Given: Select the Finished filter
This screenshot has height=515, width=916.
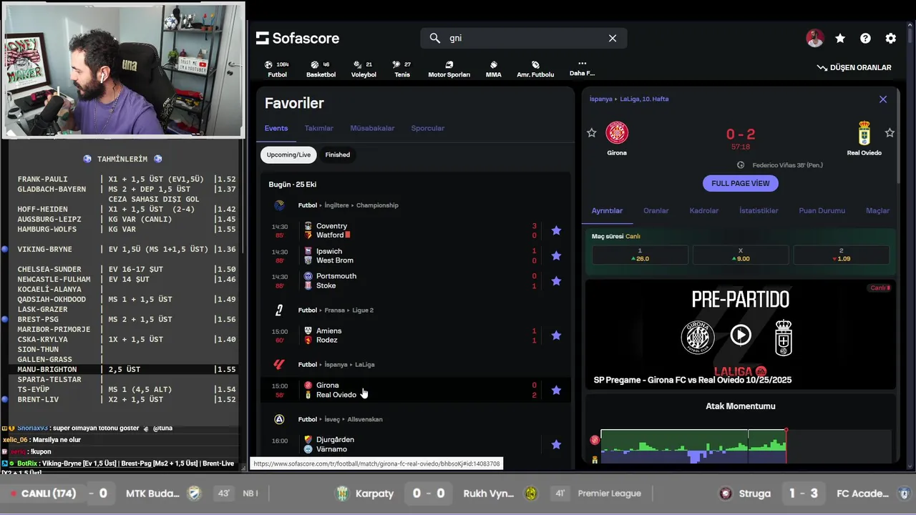Looking at the screenshot, I should pyautogui.click(x=338, y=154).
